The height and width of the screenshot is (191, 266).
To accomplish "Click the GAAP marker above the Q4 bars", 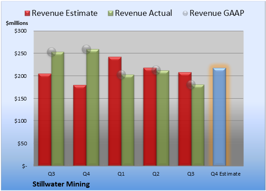I will (86, 49).
